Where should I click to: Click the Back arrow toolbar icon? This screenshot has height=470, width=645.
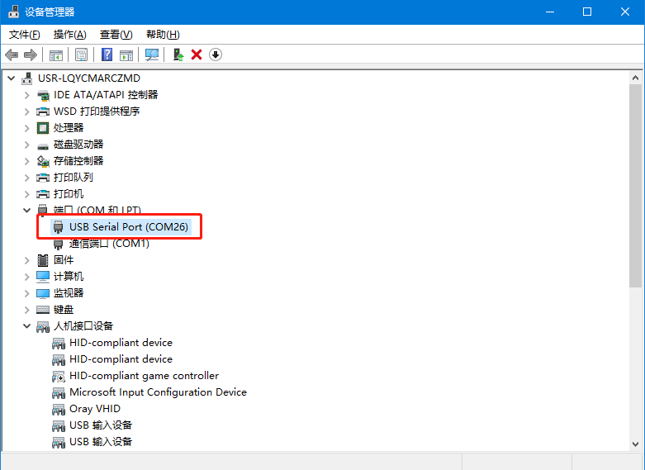[x=12, y=55]
